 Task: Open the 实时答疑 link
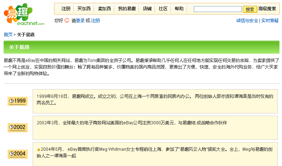pos(270,21)
